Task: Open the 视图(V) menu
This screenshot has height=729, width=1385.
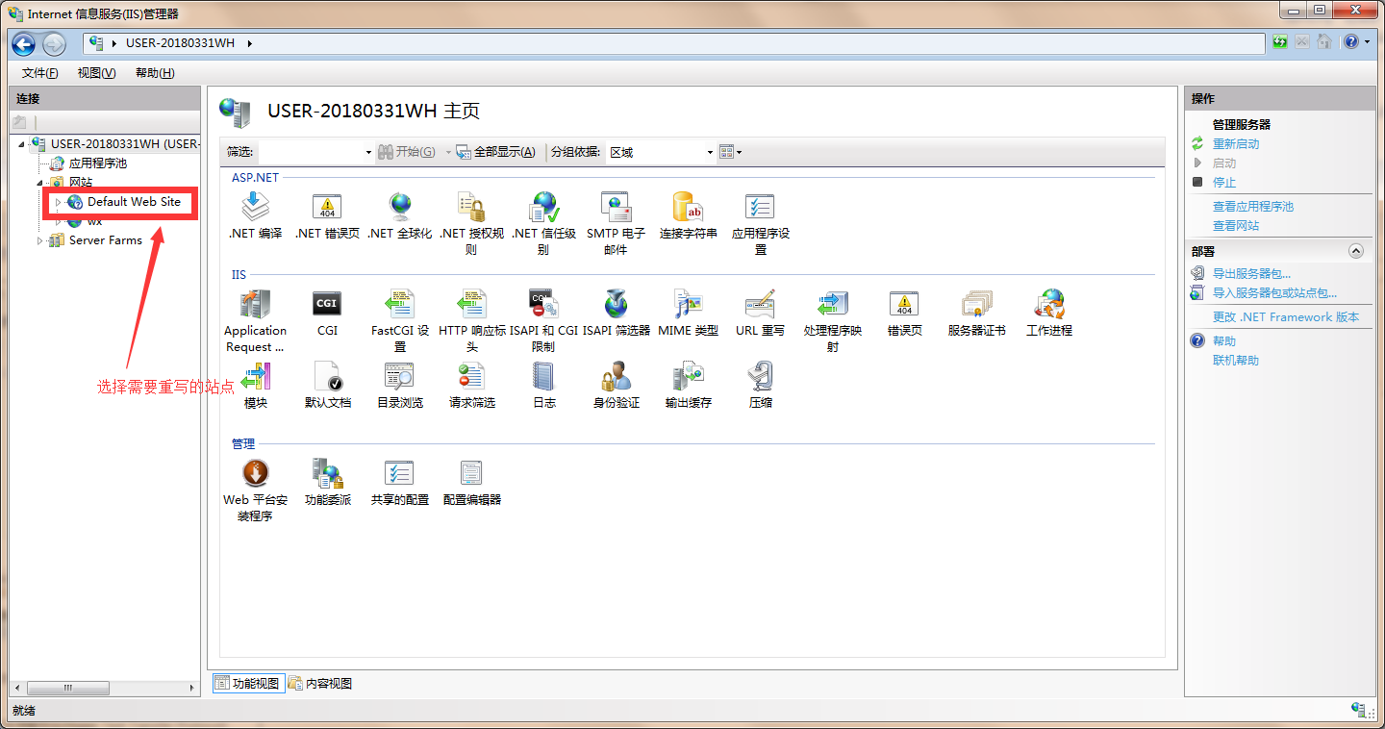Action: pos(96,73)
